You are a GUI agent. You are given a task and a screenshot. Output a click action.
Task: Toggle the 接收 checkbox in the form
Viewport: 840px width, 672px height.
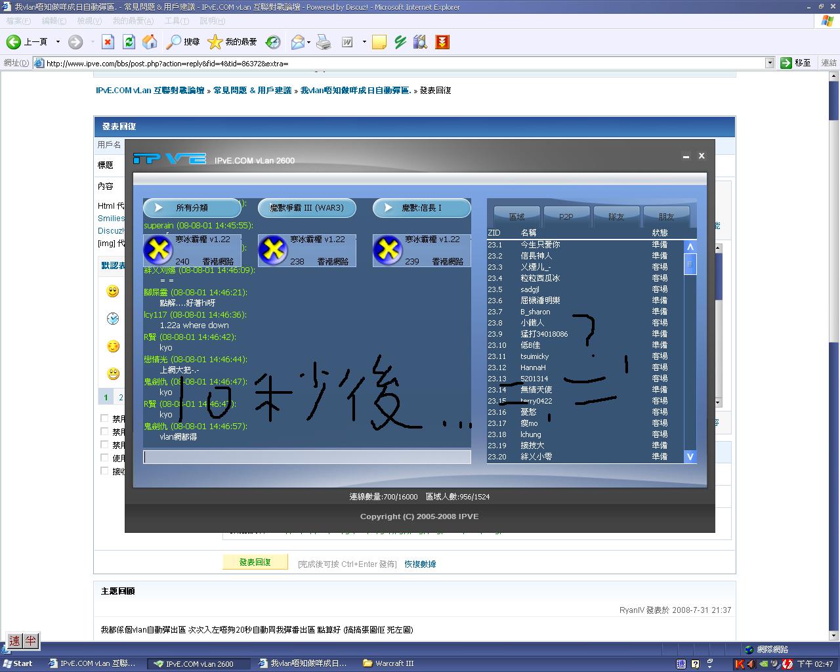[104, 471]
